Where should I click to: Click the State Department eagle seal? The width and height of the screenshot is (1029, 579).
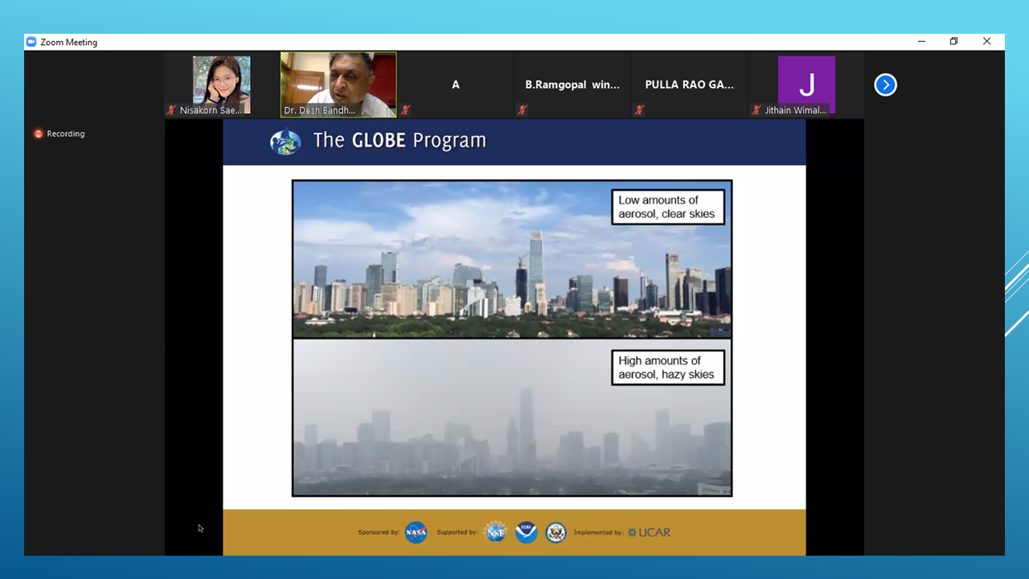point(555,532)
